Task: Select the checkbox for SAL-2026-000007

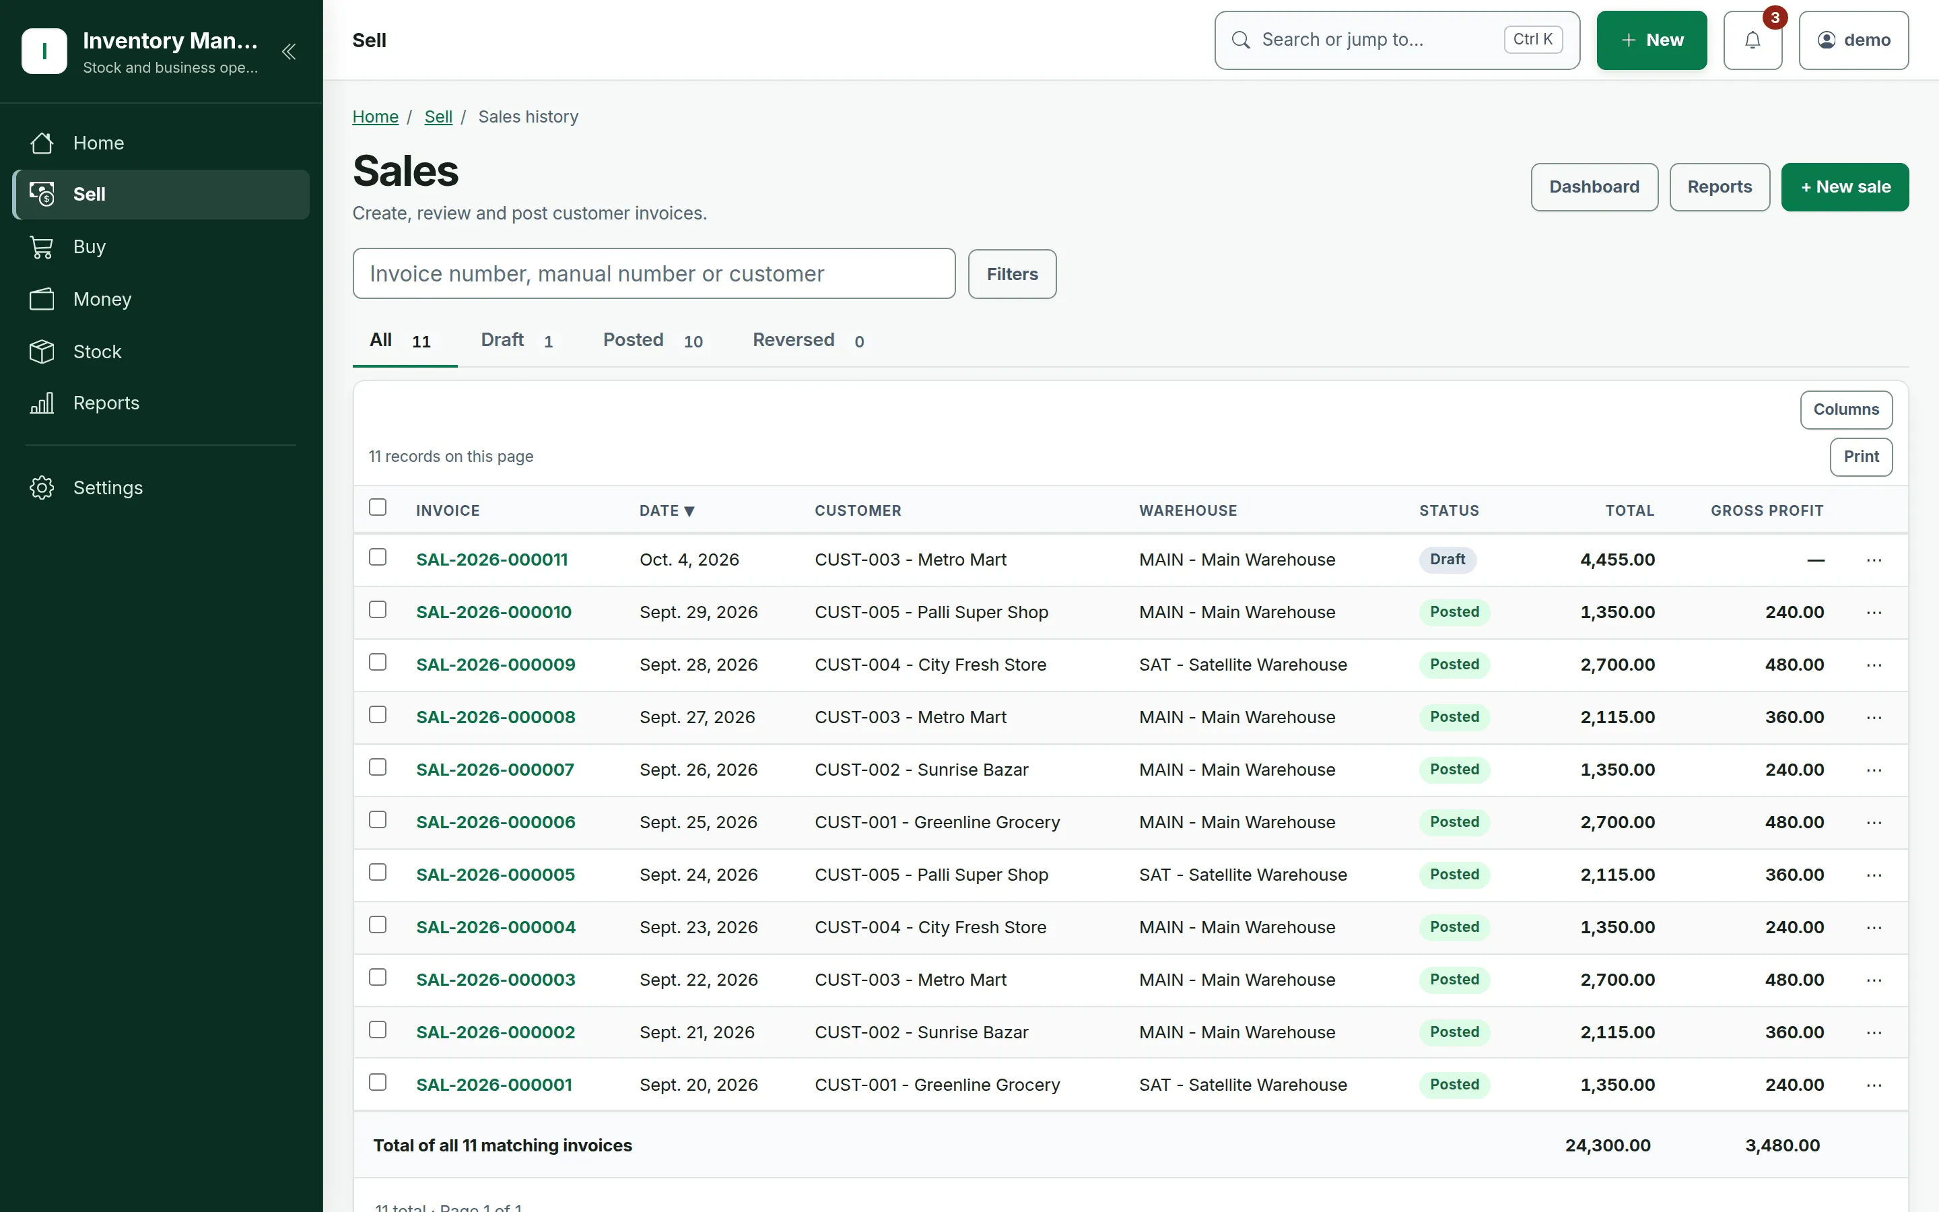Action: (378, 767)
